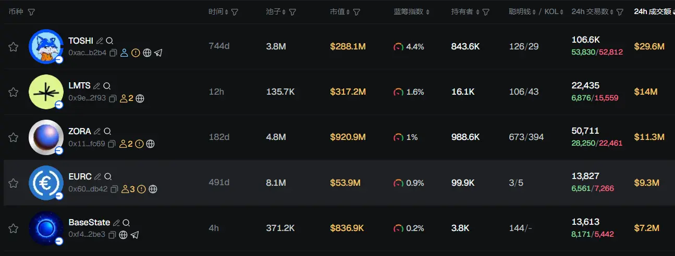The image size is (675, 256).
Task: Open the 持有者 filter funnel
Action: [x=486, y=12]
